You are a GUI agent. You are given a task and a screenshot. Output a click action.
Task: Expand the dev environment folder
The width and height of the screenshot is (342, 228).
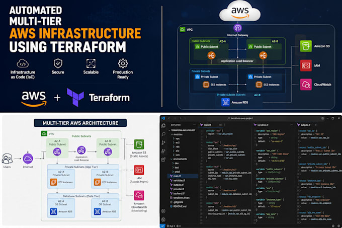coord(176,163)
